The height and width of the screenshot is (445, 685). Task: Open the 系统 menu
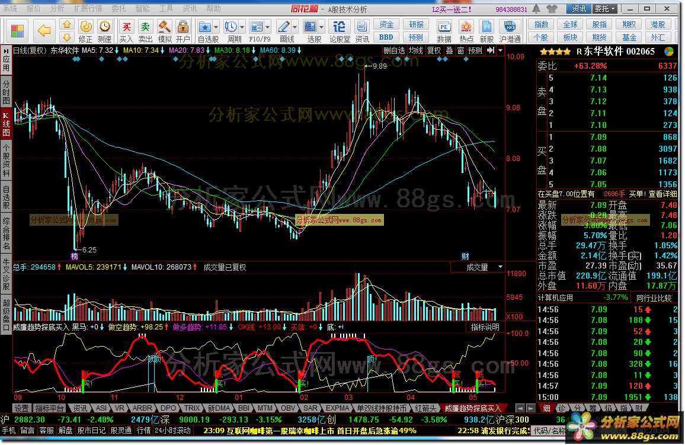click(x=10, y=9)
